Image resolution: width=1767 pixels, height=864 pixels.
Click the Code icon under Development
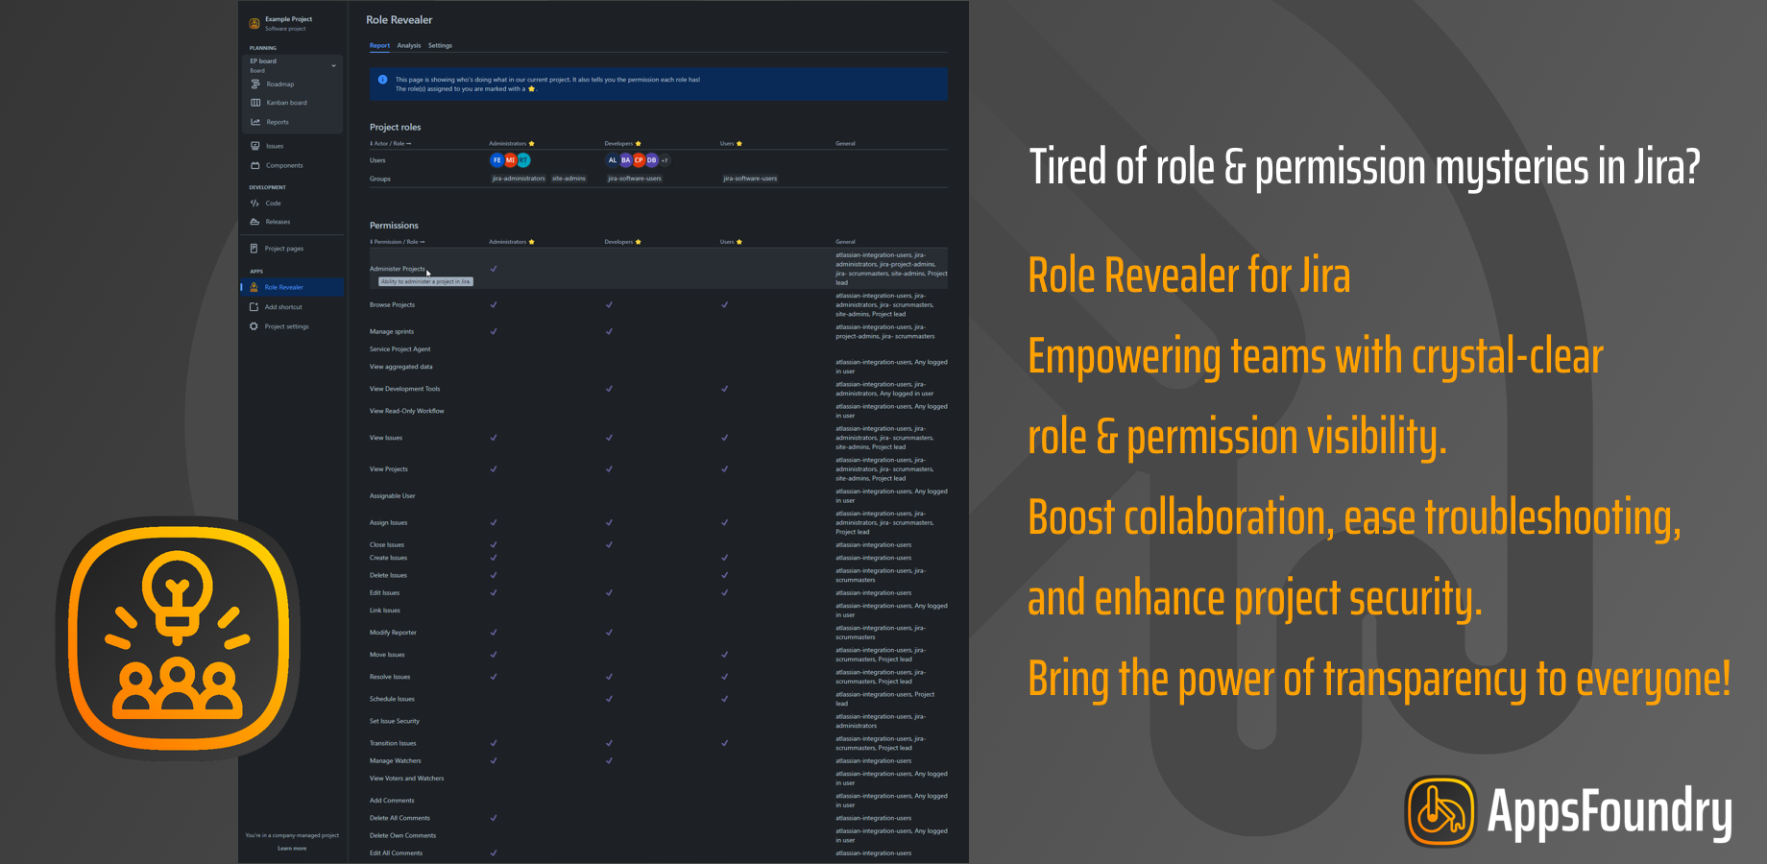click(x=254, y=204)
